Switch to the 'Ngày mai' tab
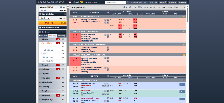Image resolution: width=224 pixels, height=103 pixels. [43, 36]
